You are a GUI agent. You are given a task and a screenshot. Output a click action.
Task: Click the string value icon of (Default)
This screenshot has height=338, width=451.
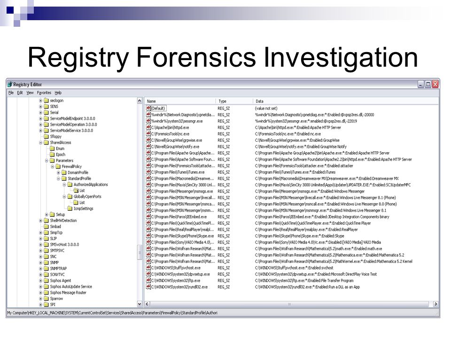pos(148,108)
